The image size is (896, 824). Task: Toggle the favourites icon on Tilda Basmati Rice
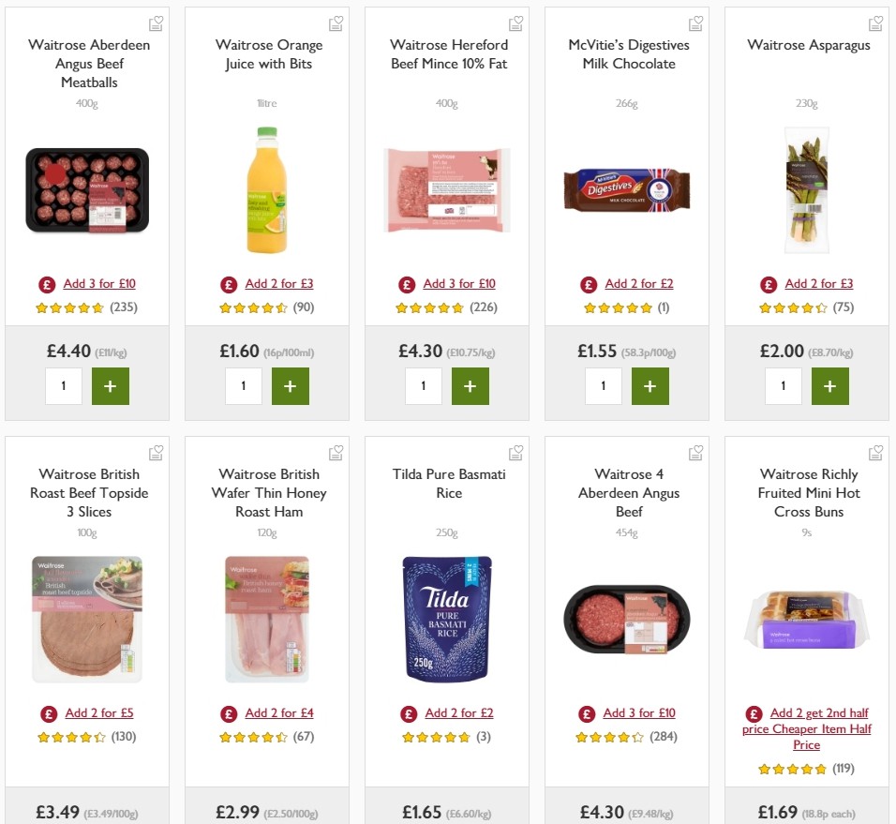pos(515,452)
